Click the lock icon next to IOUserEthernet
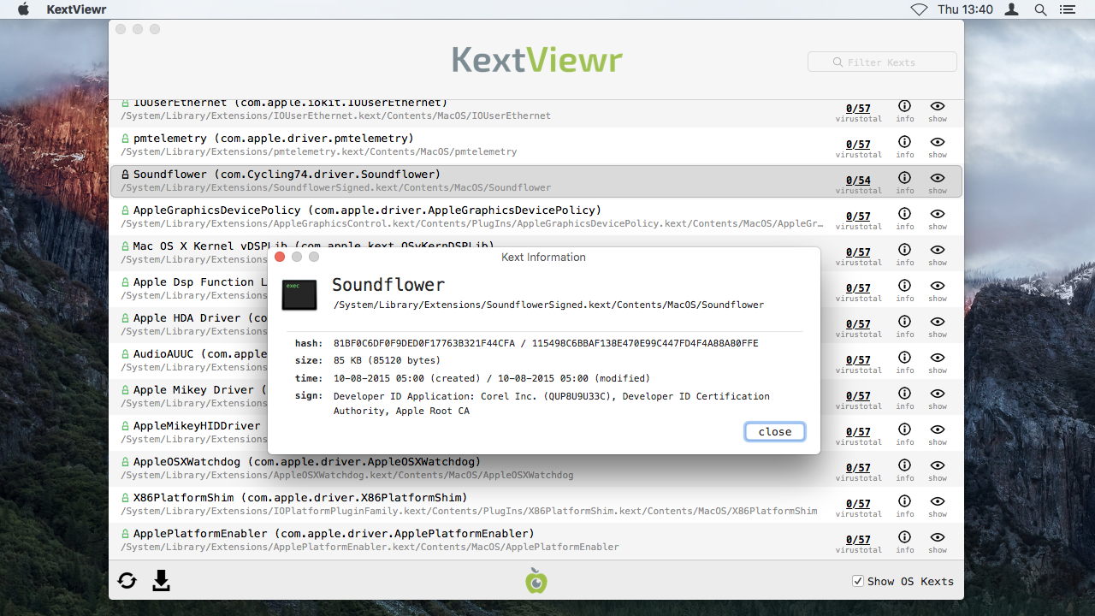The image size is (1095, 616). [128, 102]
